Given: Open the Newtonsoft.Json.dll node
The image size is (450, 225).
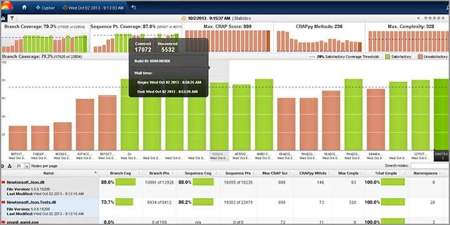Looking at the screenshot, I should click(x=26, y=182).
